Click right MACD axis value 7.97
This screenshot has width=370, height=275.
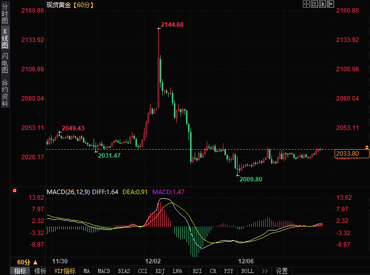coord(342,209)
